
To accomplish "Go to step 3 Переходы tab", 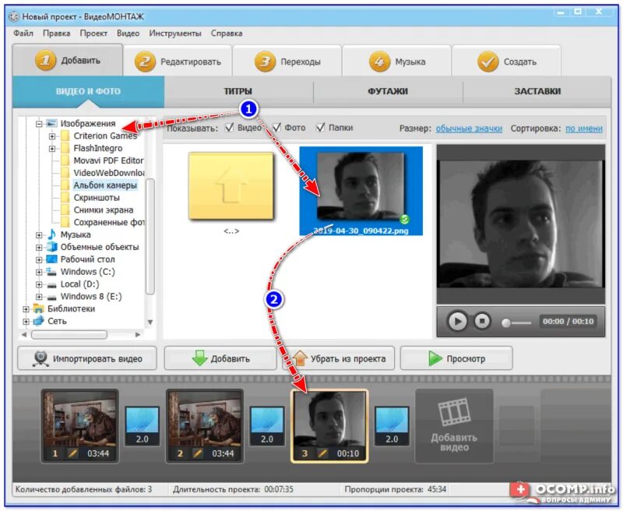I will (287, 62).
